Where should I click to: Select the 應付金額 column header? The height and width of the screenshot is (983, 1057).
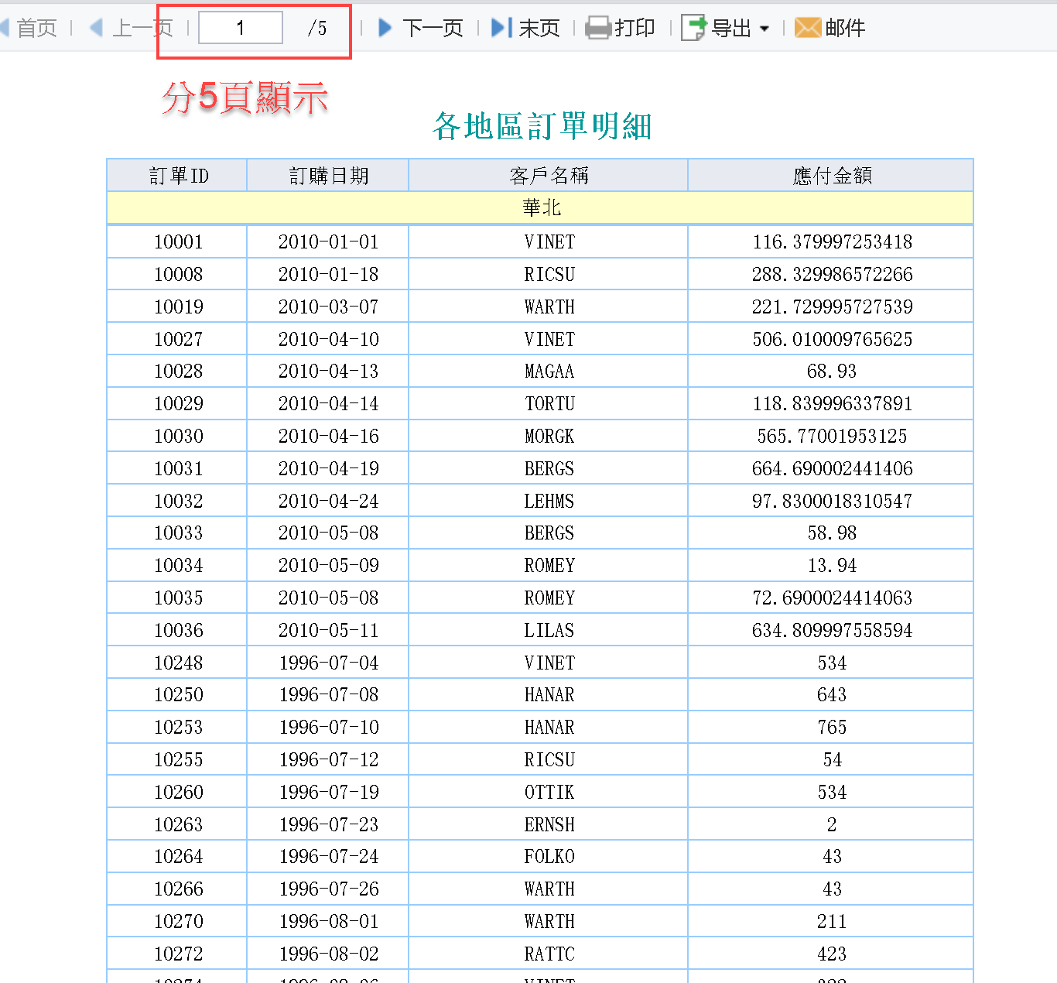coord(831,176)
